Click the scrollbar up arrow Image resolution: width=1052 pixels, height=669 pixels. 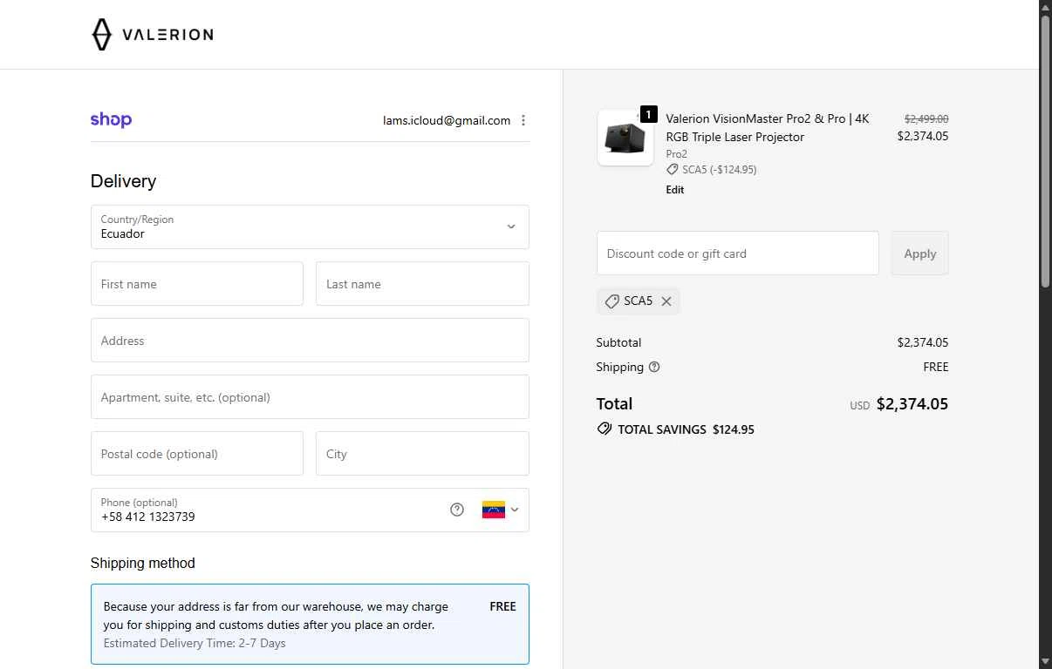[x=1045, y=6]
